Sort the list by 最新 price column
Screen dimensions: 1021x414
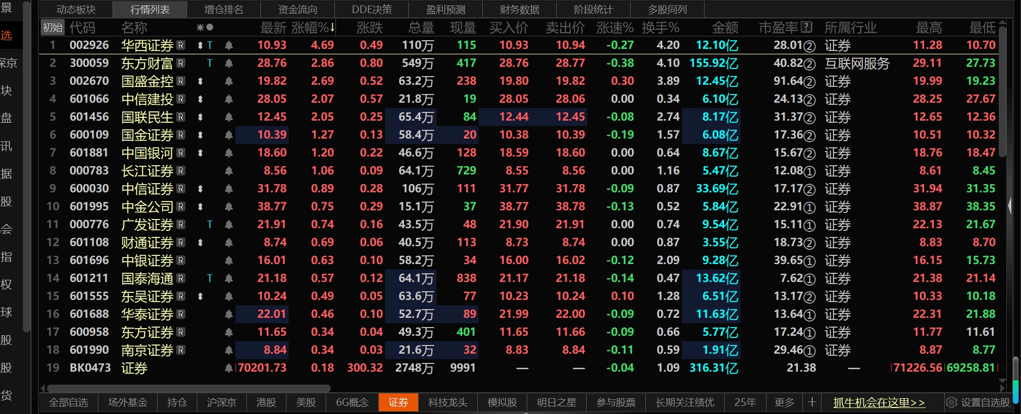tap(273, 28)
